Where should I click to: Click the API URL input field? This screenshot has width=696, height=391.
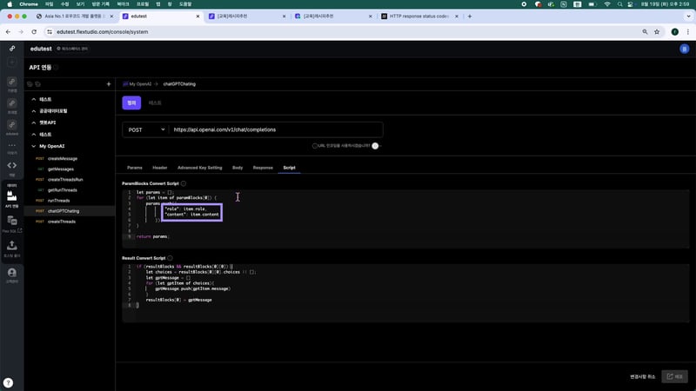tap(274, 129)
